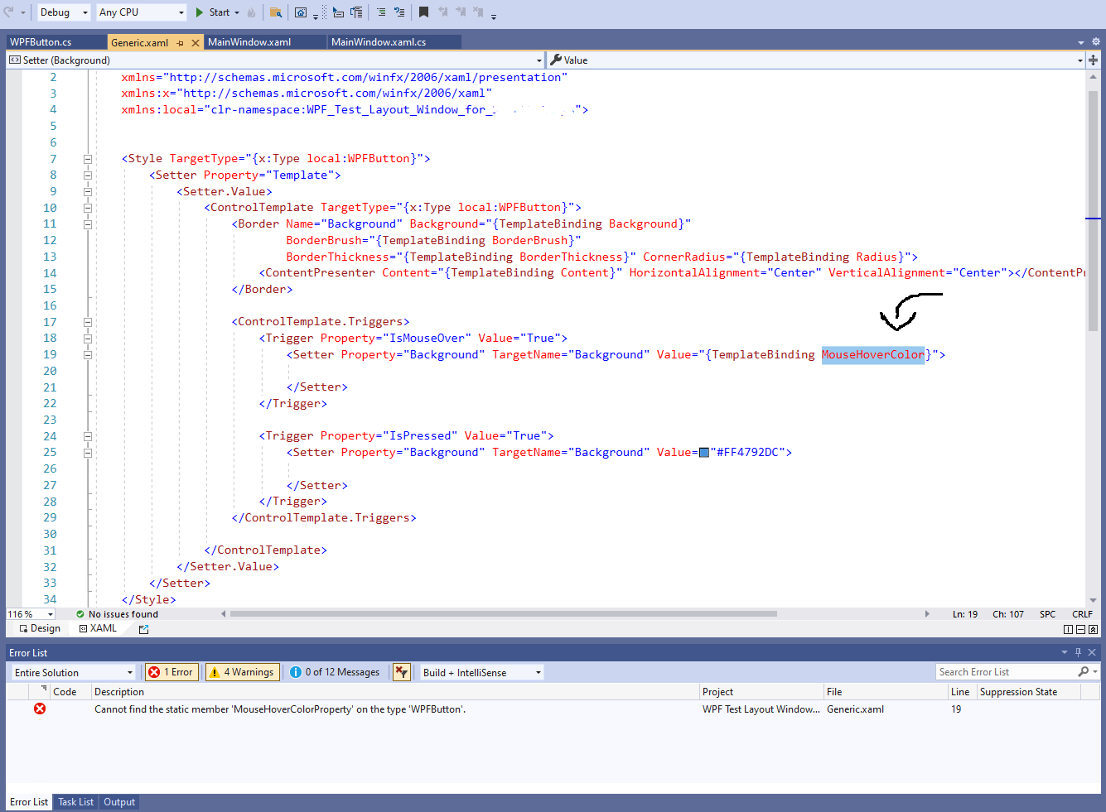Switch to the XAML view tab
This screenshot has width=1106, height=812.
(x=98, y=629)
